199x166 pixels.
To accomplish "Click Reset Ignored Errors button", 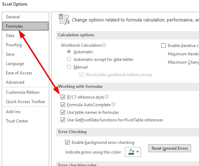I will 170,148.
